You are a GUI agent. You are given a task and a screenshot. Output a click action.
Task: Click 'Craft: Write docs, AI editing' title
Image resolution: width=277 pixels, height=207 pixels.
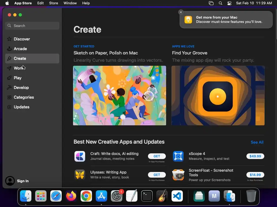[x=114, y=154]
